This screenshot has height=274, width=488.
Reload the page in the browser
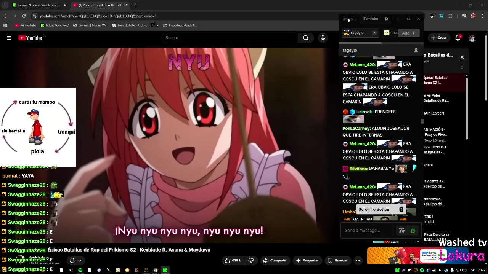point(24,16)
